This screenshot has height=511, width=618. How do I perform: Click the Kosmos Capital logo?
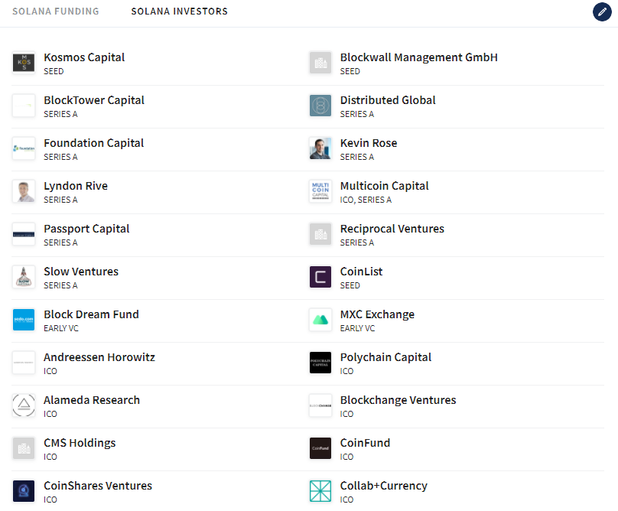click(x=24, y=63)
